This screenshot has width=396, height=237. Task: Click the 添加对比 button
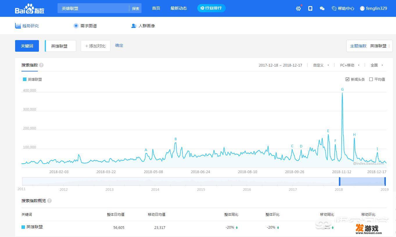point(96,46)
